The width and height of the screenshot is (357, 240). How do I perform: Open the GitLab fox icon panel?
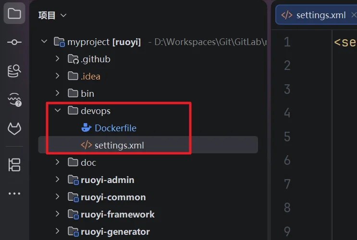pos(14,128)
